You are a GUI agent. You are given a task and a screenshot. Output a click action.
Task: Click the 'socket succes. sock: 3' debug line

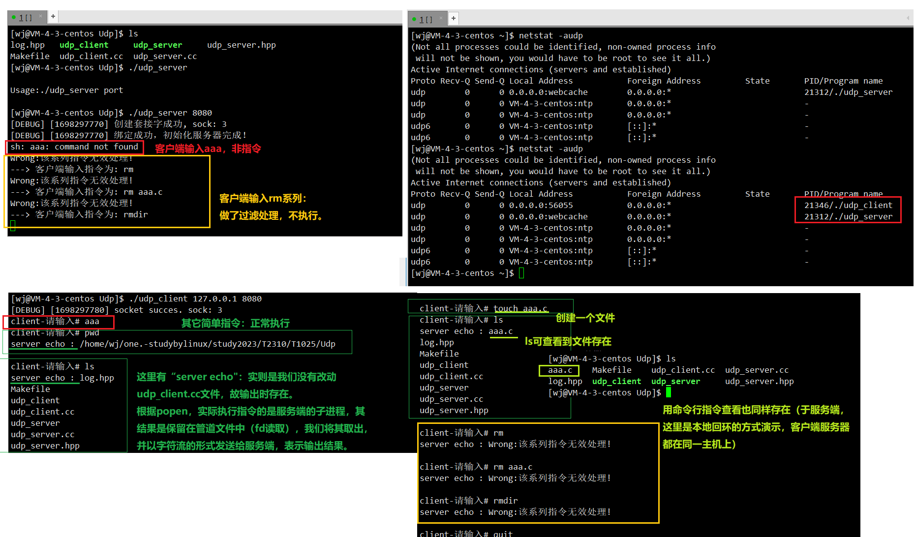pos(117,310)
